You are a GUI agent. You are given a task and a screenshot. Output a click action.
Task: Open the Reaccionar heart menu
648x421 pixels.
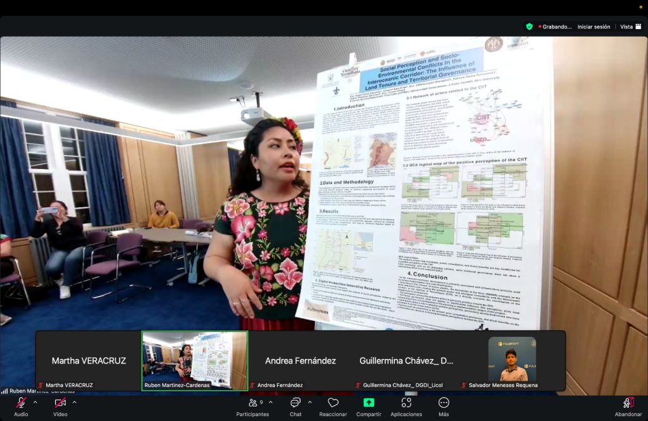click(333, 403)
